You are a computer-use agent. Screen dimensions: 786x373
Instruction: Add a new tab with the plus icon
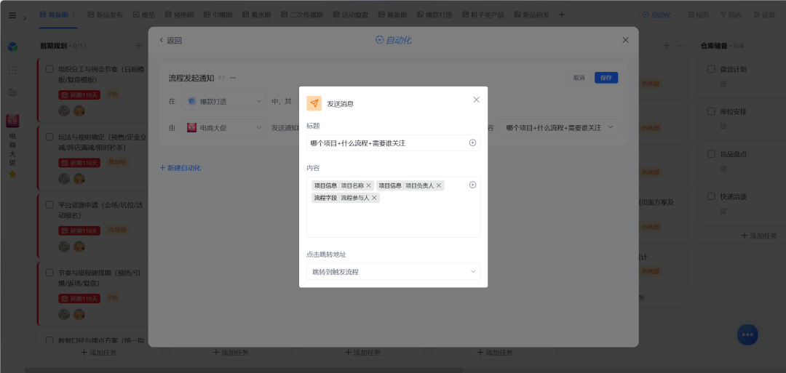(561, 15)
